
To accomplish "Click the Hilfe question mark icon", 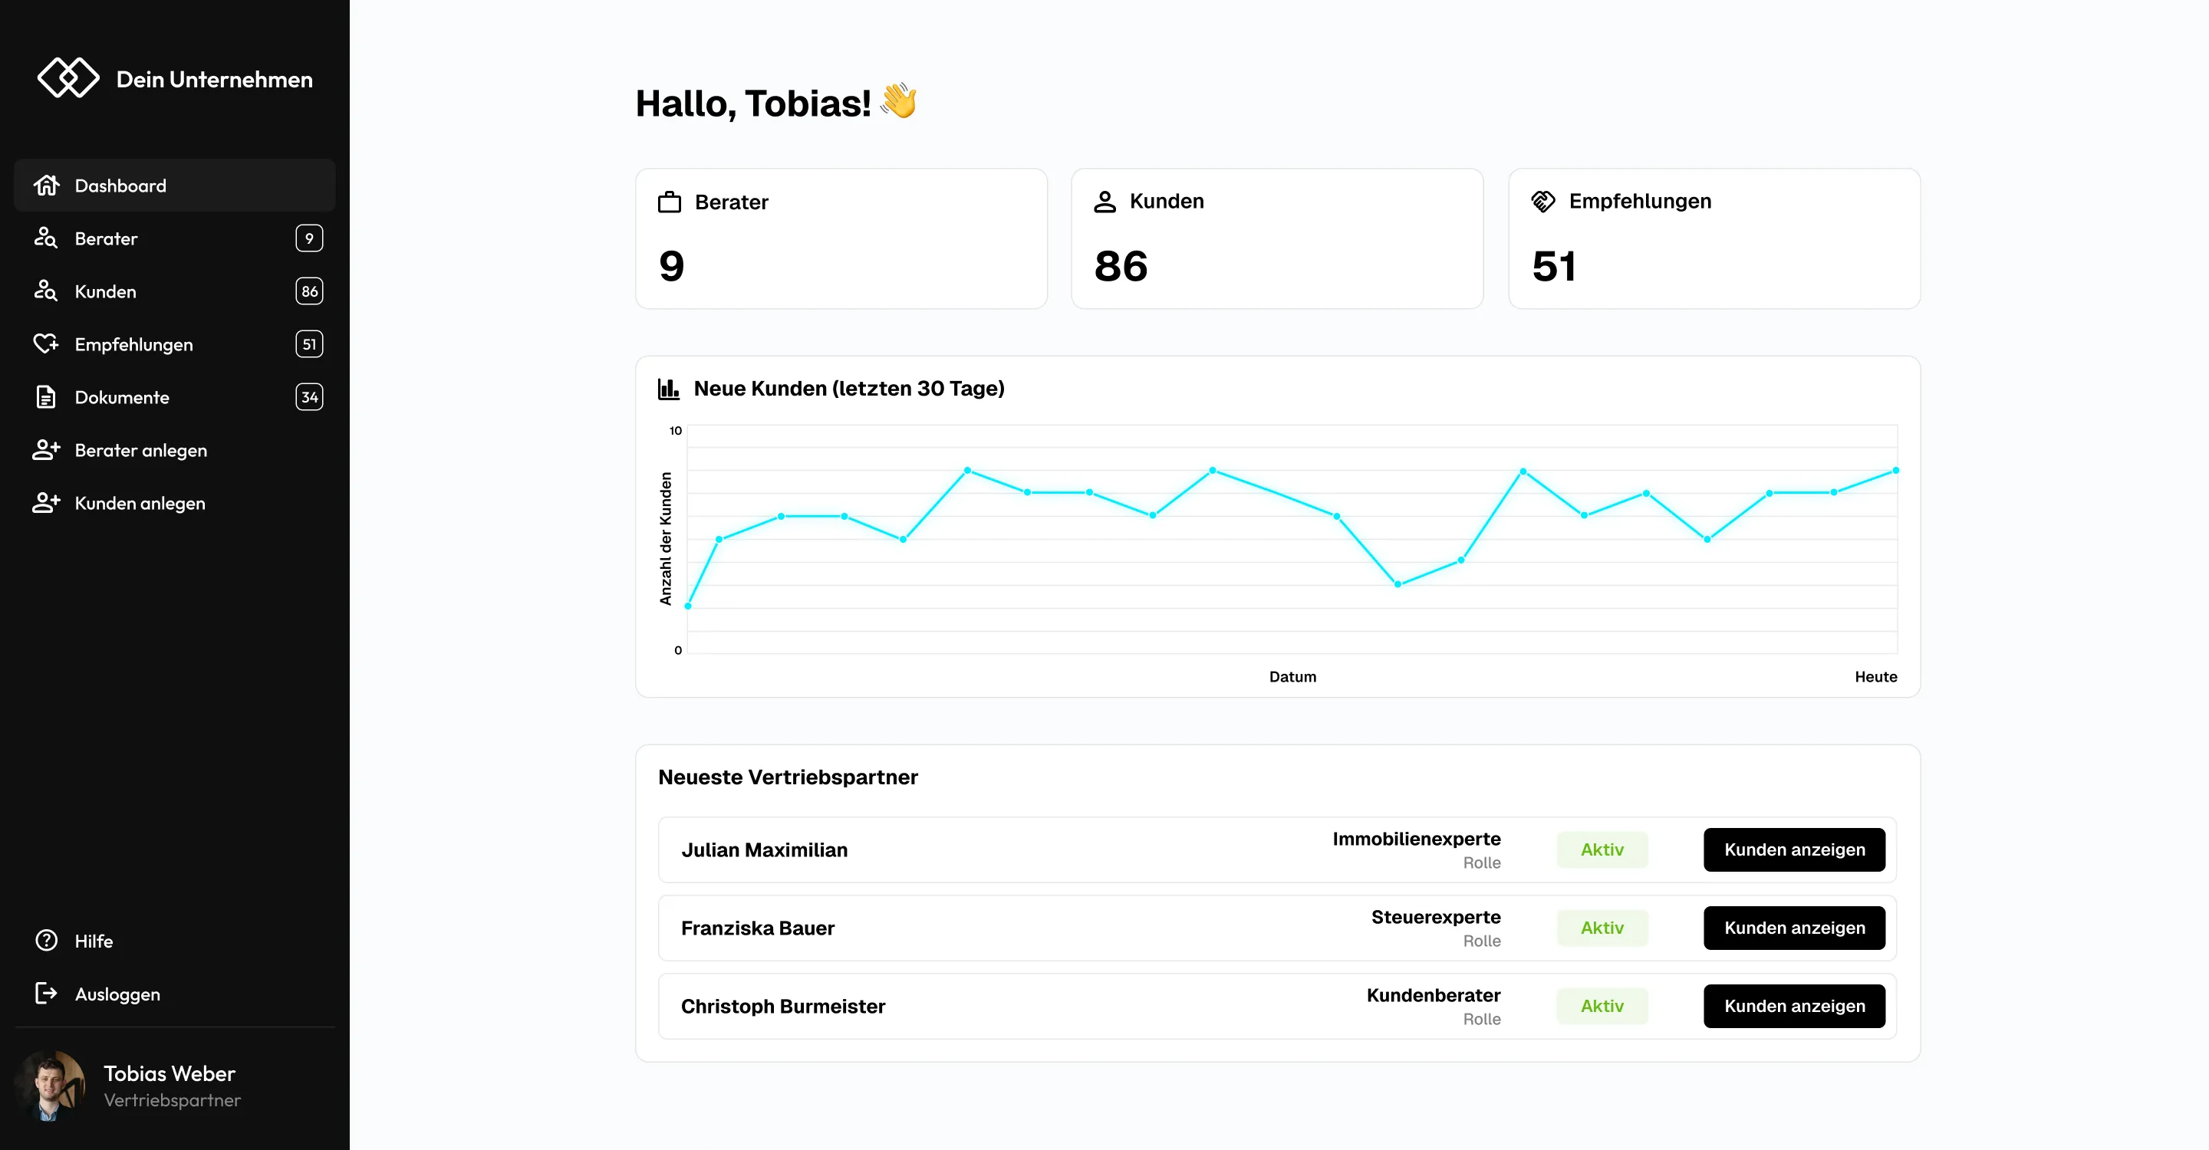I will [x=45, y=941].
